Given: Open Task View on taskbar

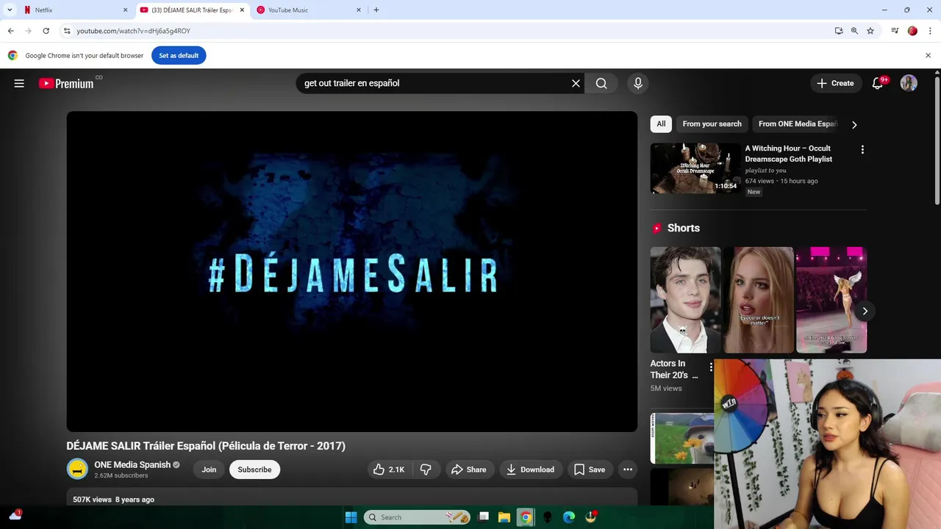Looking at the screenshot, I should point(483,517).
